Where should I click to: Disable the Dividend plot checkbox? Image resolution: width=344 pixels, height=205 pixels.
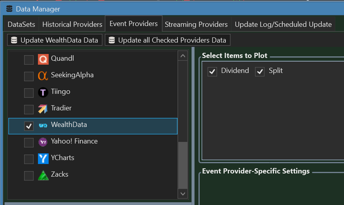(212, 71)
